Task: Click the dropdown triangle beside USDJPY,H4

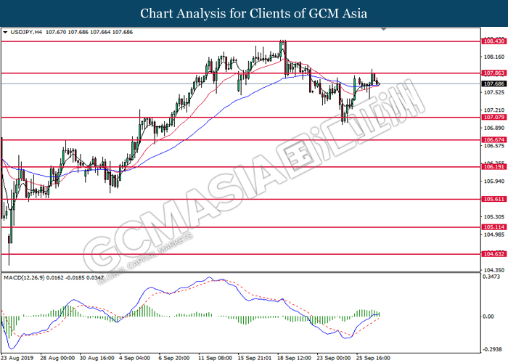Action: tap(5, 32)
